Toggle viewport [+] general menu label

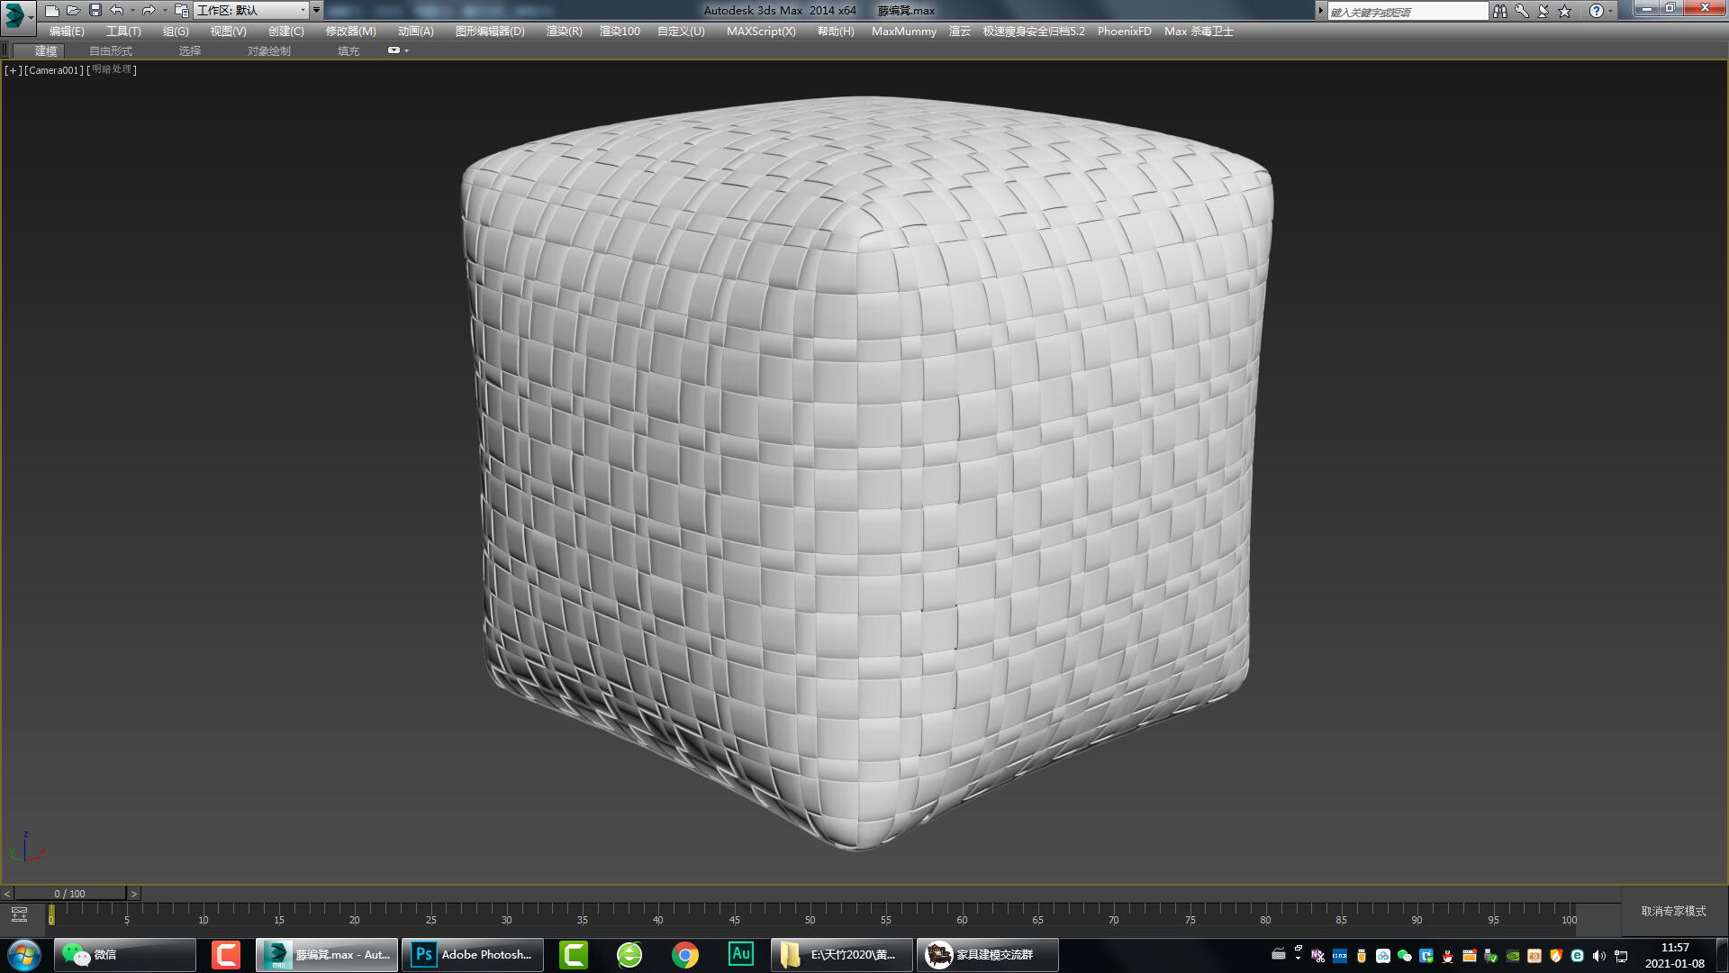coord(13,70)
